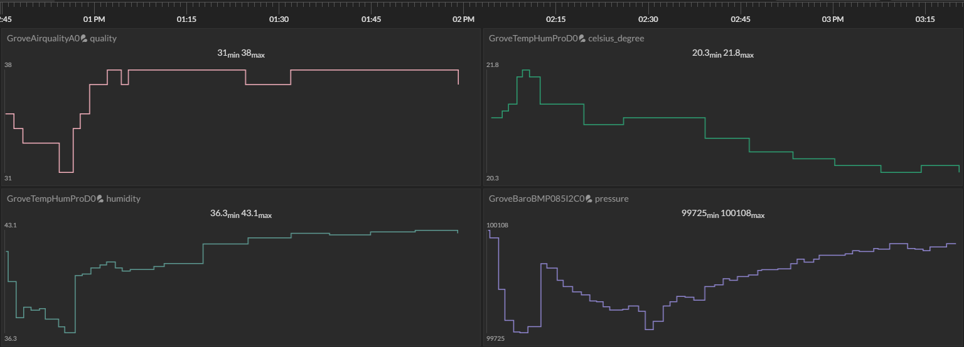Screen dimensions: 964x347
Task: Click the leaf icon before celsius_degree
Action: click(582, 39)
